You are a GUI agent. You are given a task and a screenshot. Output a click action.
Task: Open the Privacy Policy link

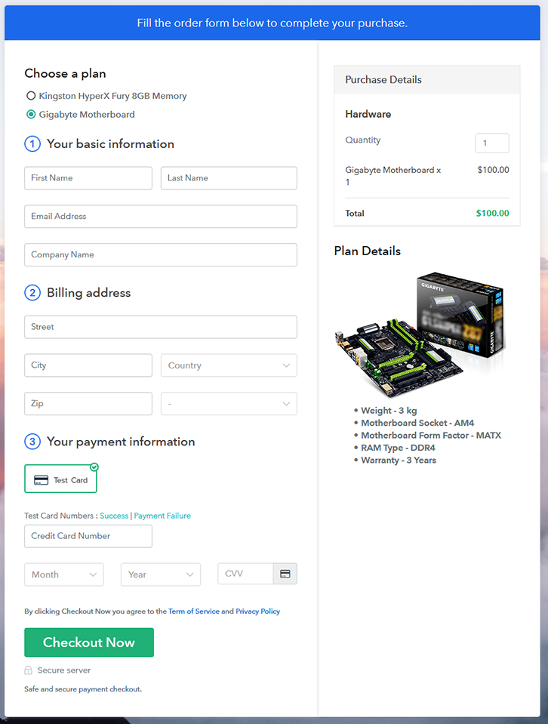(257, 612)
